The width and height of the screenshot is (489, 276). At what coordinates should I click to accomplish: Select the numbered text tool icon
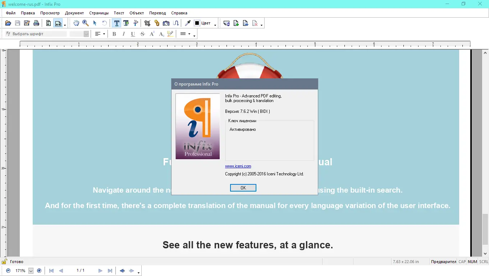click(136, 23)
